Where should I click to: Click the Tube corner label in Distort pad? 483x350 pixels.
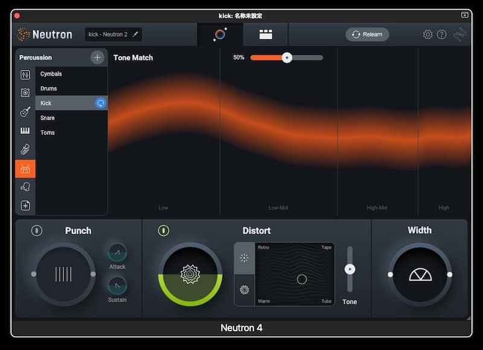327,301
